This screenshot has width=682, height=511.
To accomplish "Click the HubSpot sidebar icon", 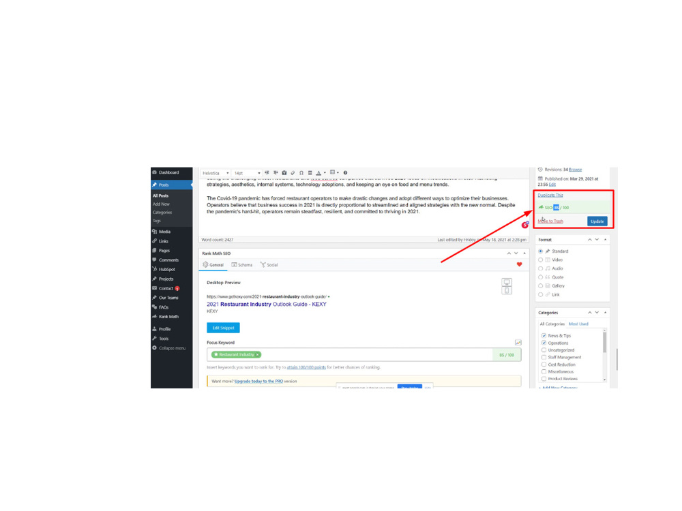I will coord(154,269).
